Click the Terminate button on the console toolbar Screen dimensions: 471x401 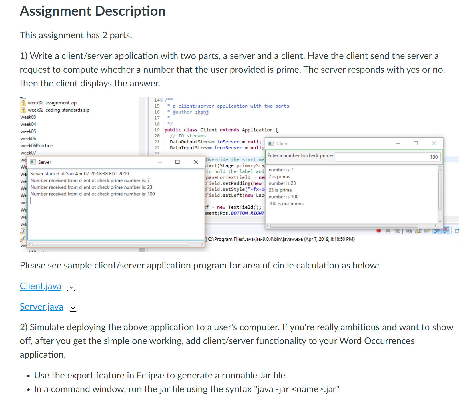point(379,231)
